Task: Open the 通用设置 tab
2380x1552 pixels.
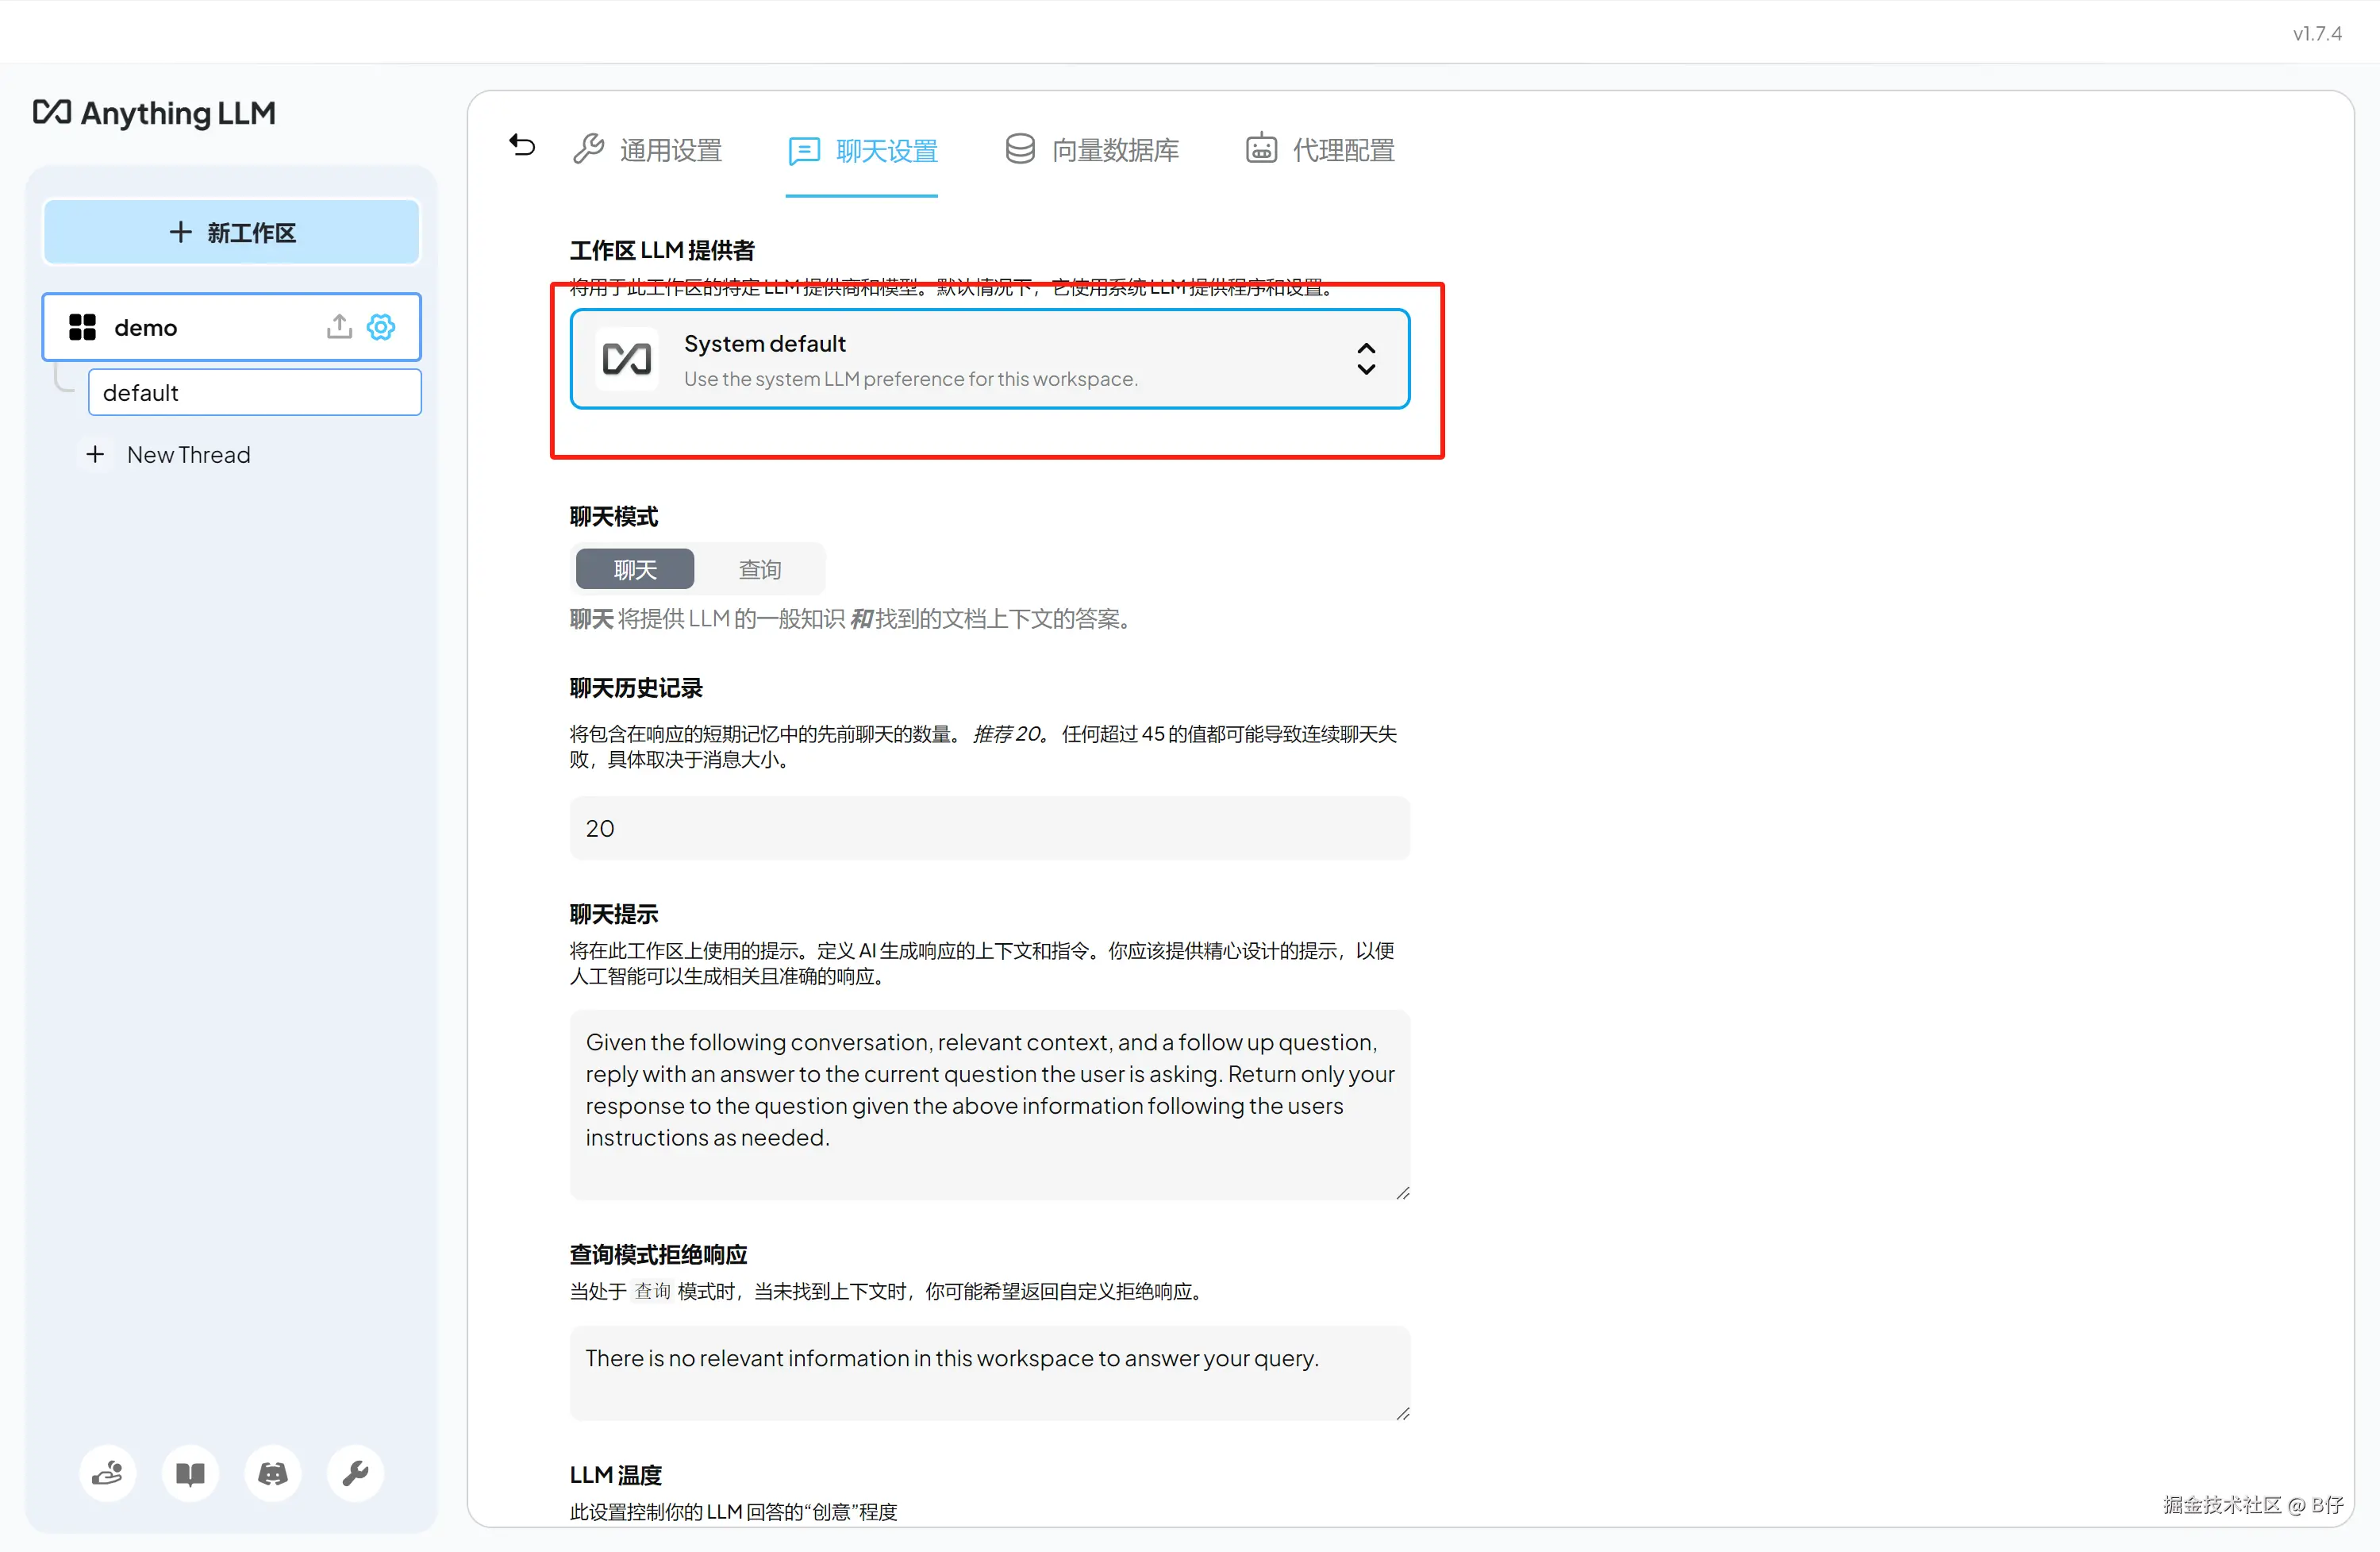Action: (648, 150)
